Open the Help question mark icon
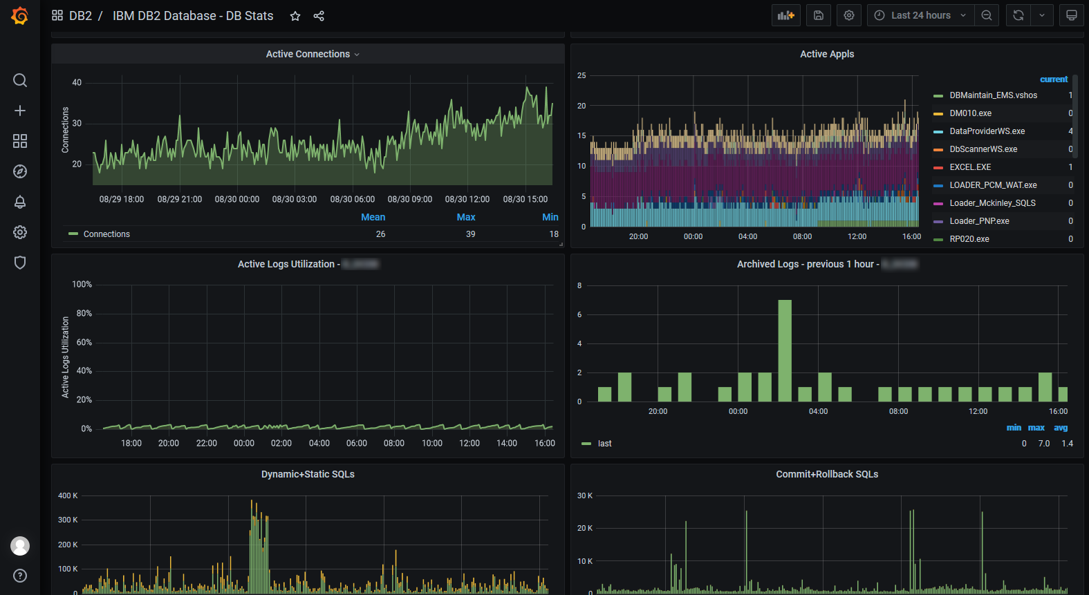Viewport: 1089px width, 595px height. pyautogui.click(x=20, y=576)
